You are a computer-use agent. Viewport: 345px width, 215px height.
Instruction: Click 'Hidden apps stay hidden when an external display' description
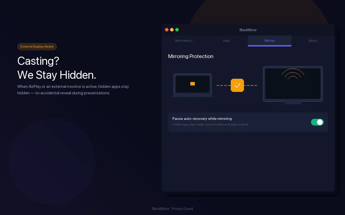(210, 124)
